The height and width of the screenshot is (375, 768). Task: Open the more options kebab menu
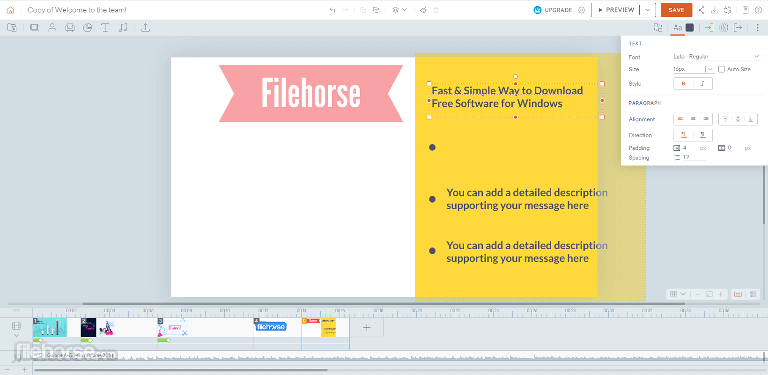pos(757,28)
